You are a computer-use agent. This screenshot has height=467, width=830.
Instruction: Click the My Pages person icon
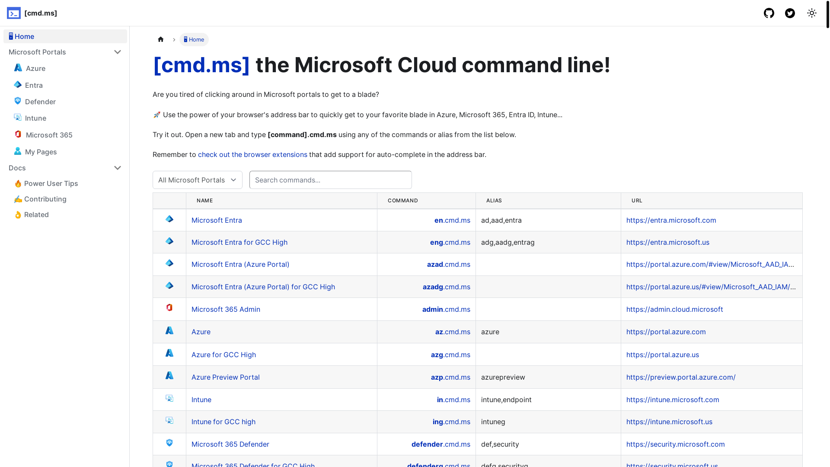pyautogui.click(x=18, y=151)
